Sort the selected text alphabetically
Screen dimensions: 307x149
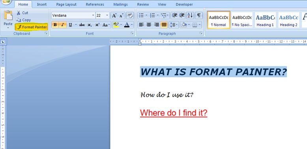point(190,15)
